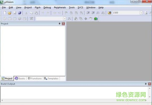Open the Window menu
This screenshot has width=152, height=105.
(91, 7)
